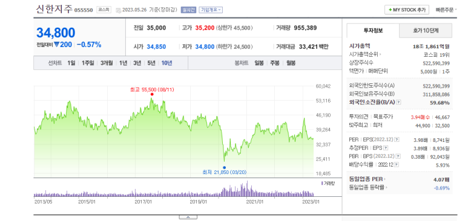Expand the 빠른주문 dropdown
Viewport: 468px width, 221px height.
446,10
